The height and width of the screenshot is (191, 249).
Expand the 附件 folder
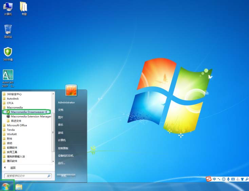click(7, 139)
